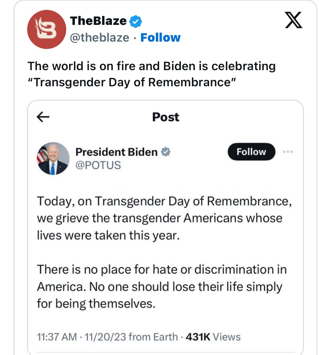Click the 11:37 AM timestamp
331x355 pixels.
tap(57, 337)
